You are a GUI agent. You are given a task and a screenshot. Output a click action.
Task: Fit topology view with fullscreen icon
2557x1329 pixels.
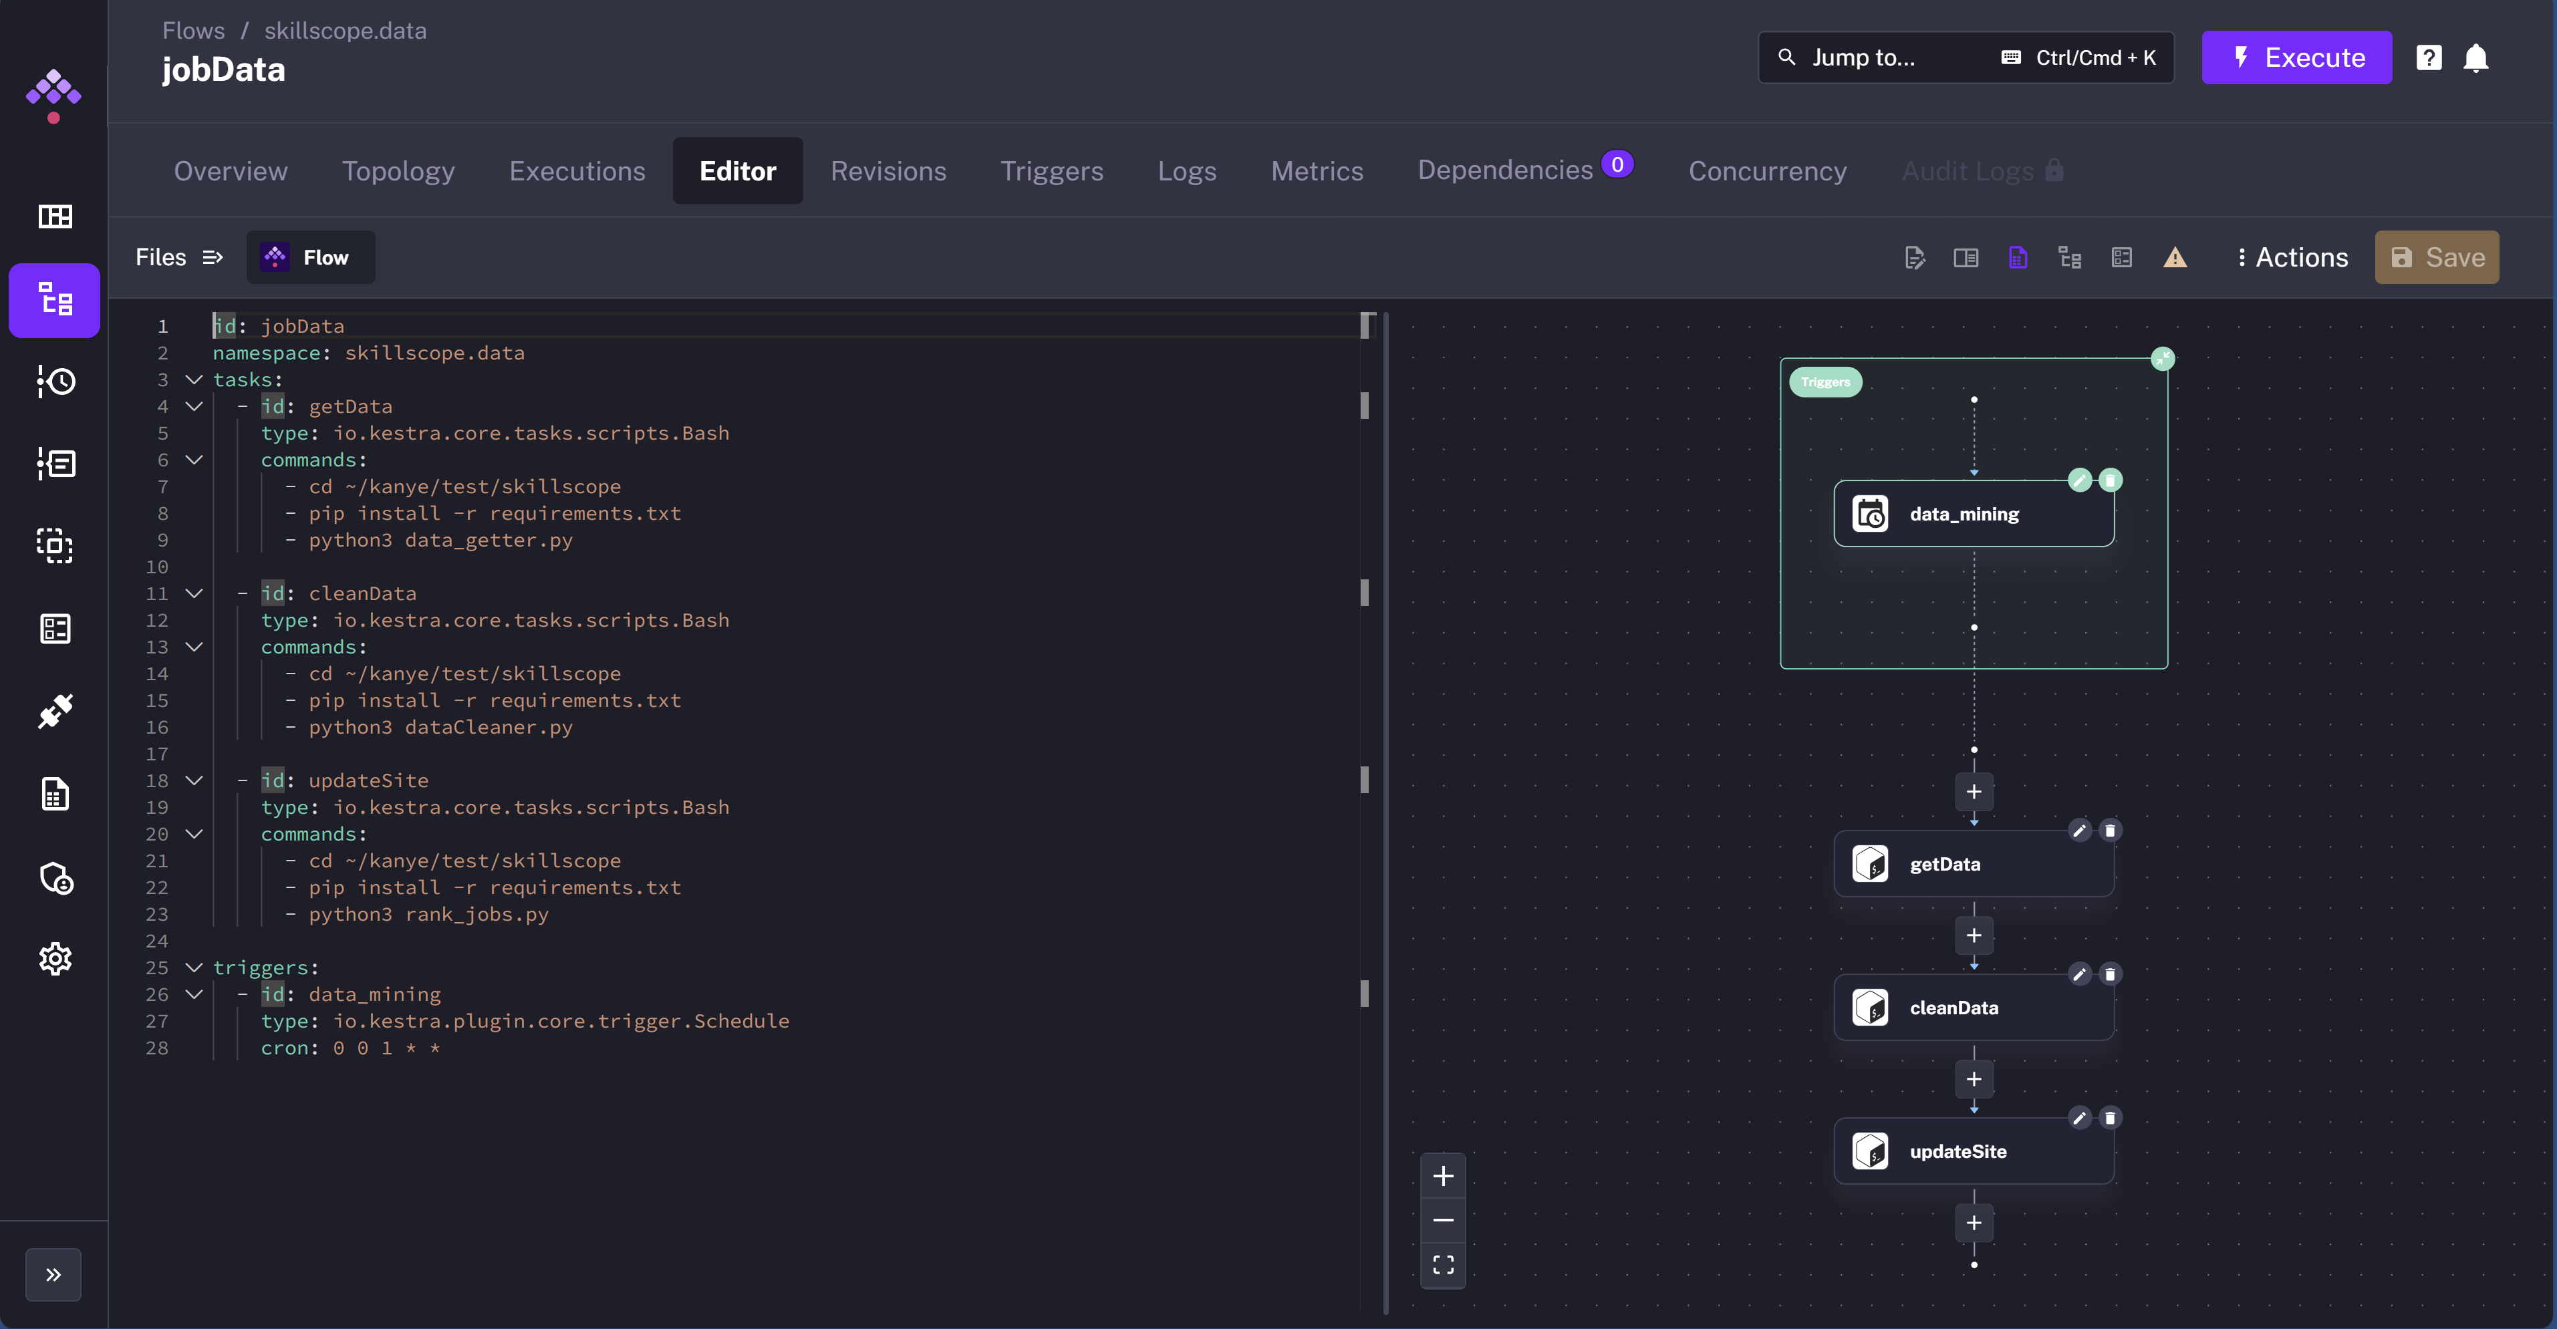1442,1264
